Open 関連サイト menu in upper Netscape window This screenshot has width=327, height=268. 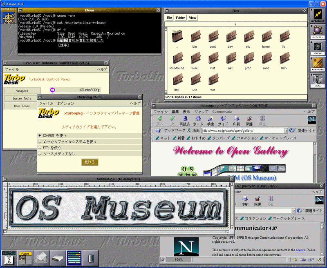[302, 131]
